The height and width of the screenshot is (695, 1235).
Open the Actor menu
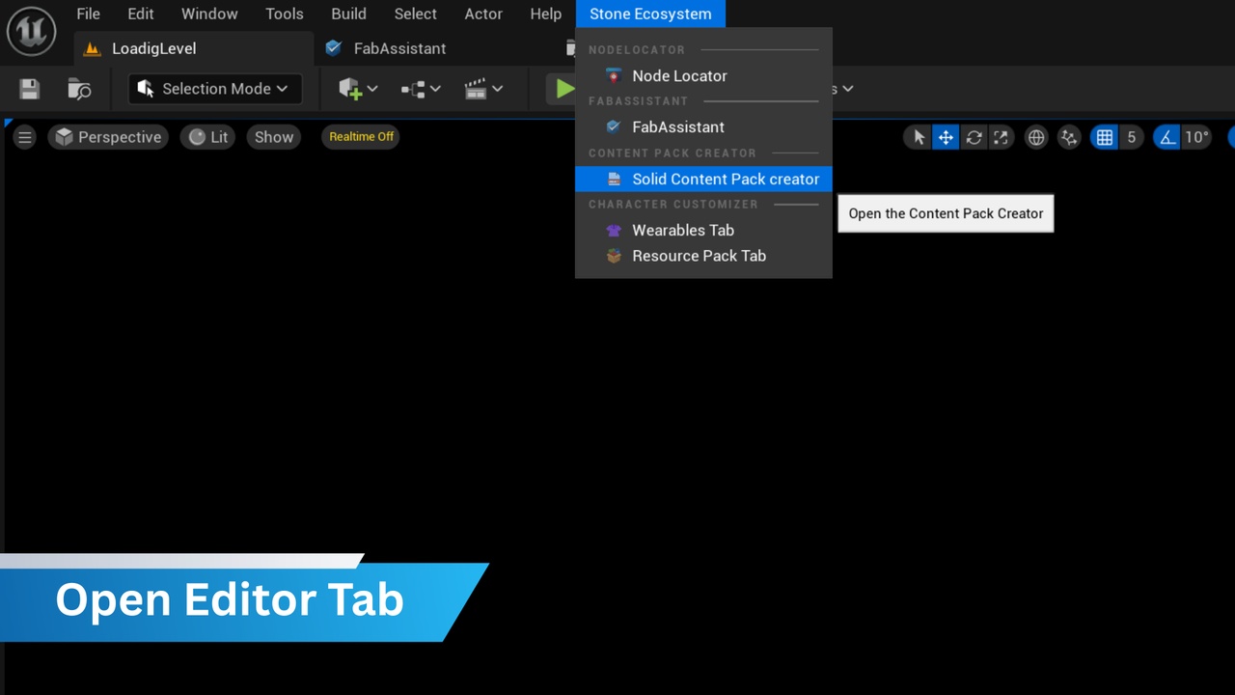tap(483, 14)
